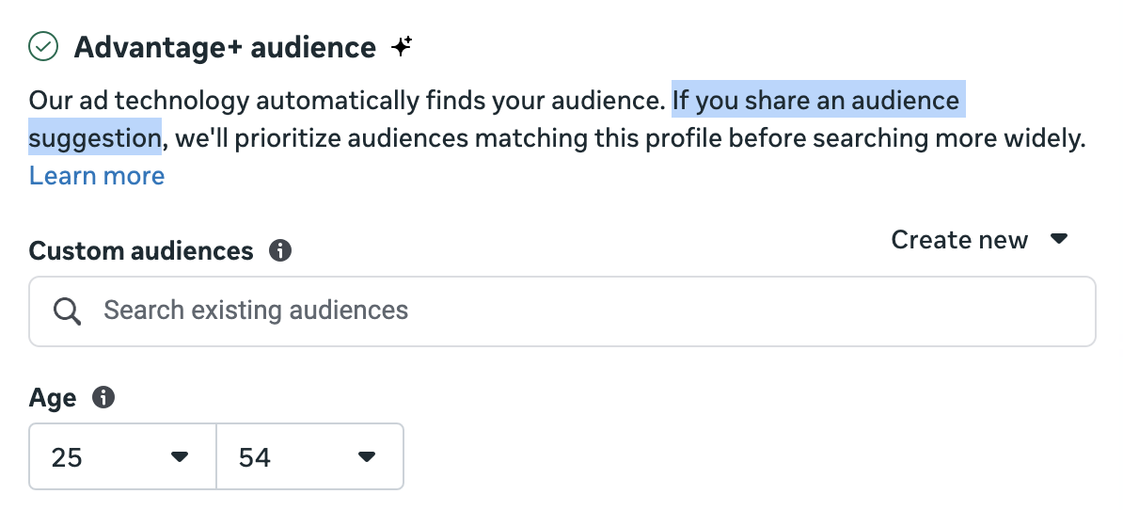
Task: Click the value 25 in the age selector
Action: click(x=67, y=457)
